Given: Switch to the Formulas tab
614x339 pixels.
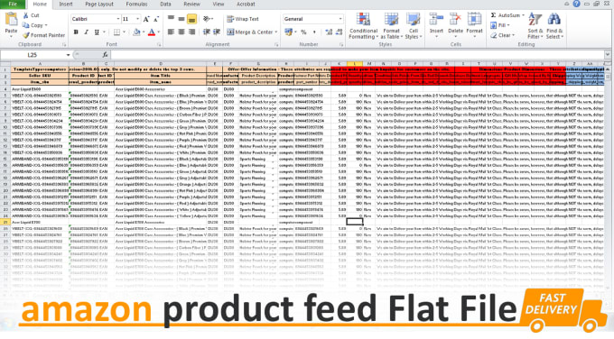Looking at the screenshot, I should [x=136, y=4].
